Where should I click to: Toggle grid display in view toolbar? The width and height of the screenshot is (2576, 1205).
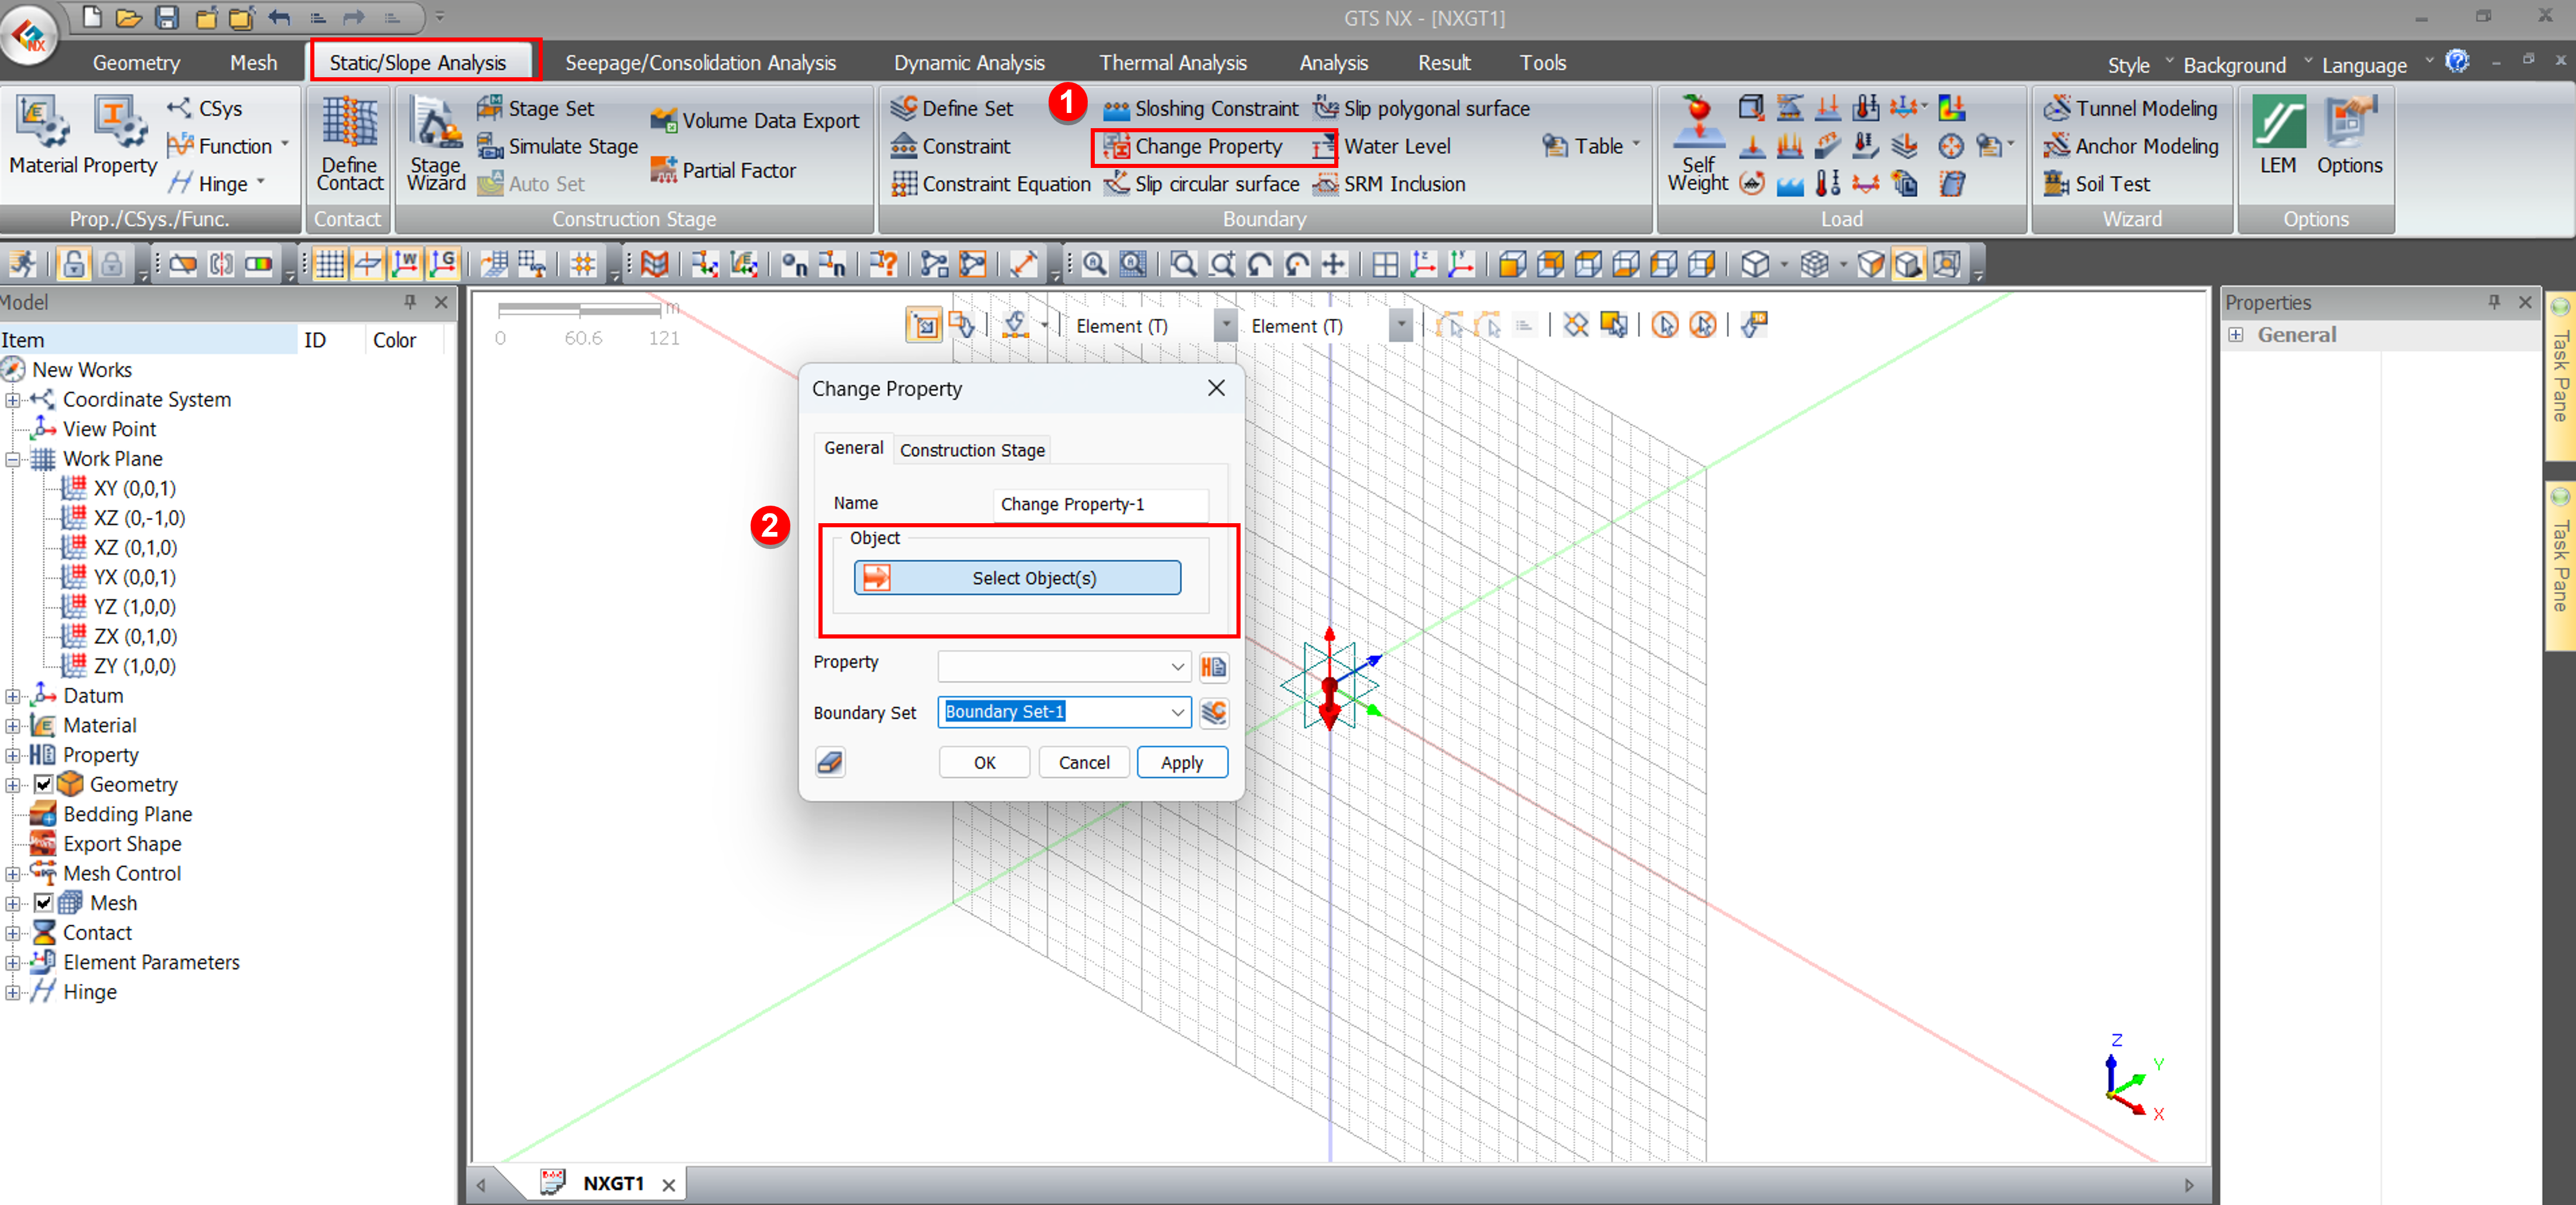click(x=329, y=264)
